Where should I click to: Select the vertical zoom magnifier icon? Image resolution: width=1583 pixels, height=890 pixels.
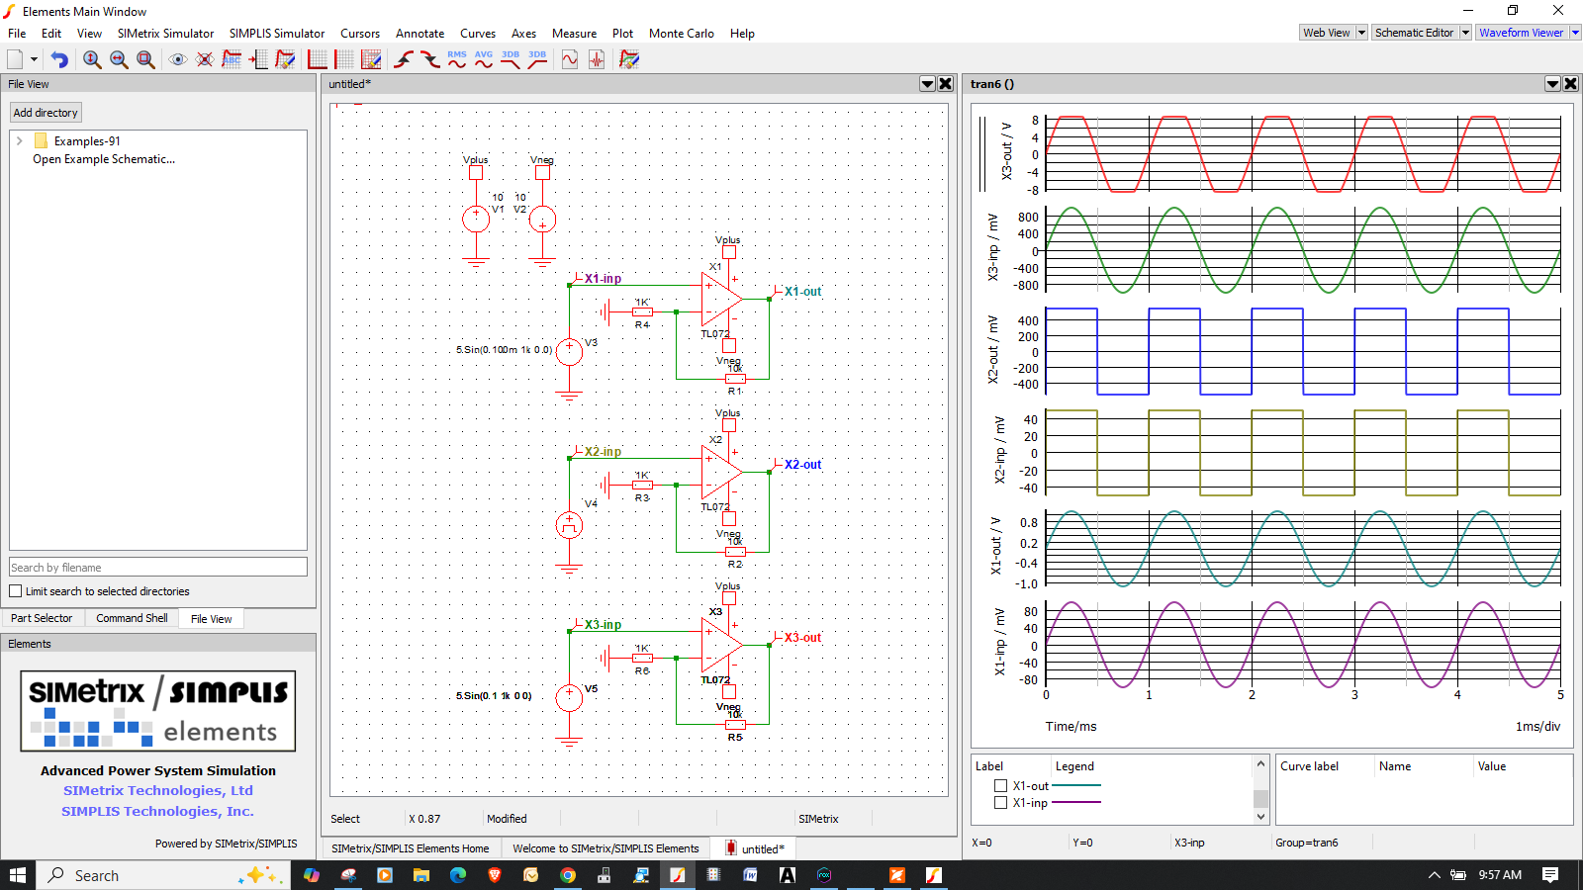92,59
